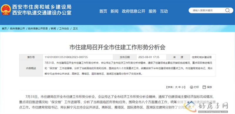Click the 内容概述 label cell
This screenshot has width=235, height=114.
31,68
